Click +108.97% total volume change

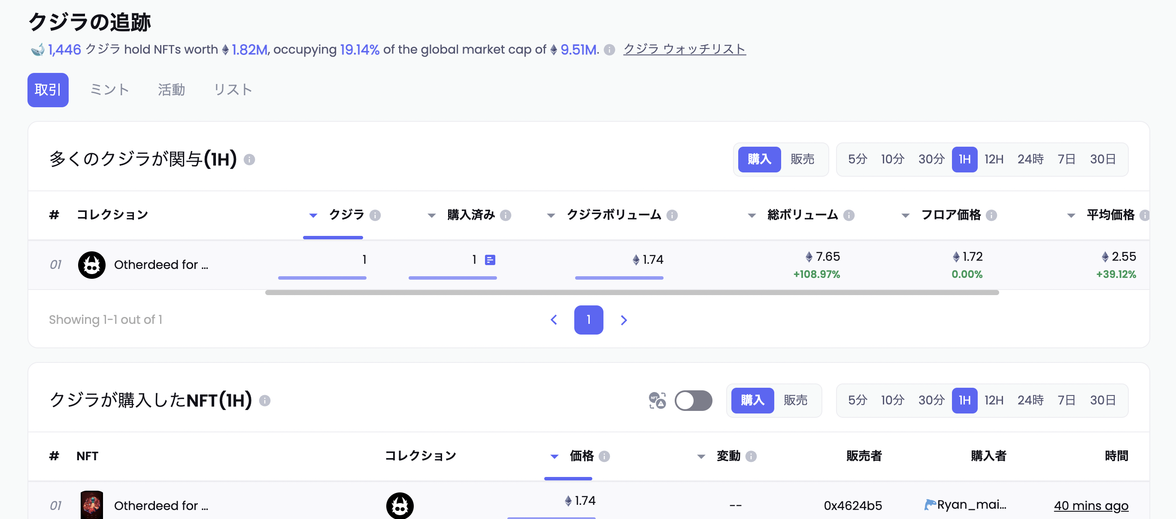point(816,275)
